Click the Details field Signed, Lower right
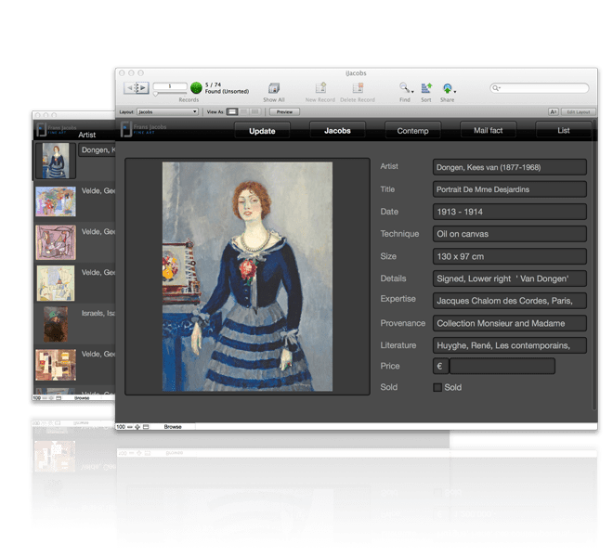The height and width of the screenshot is (557, 613). point(509,278)
